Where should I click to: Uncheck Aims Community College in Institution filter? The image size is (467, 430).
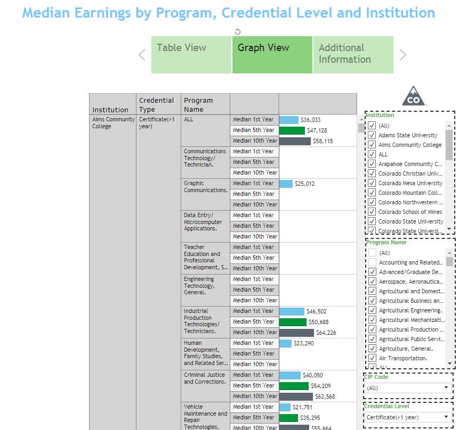372,145
